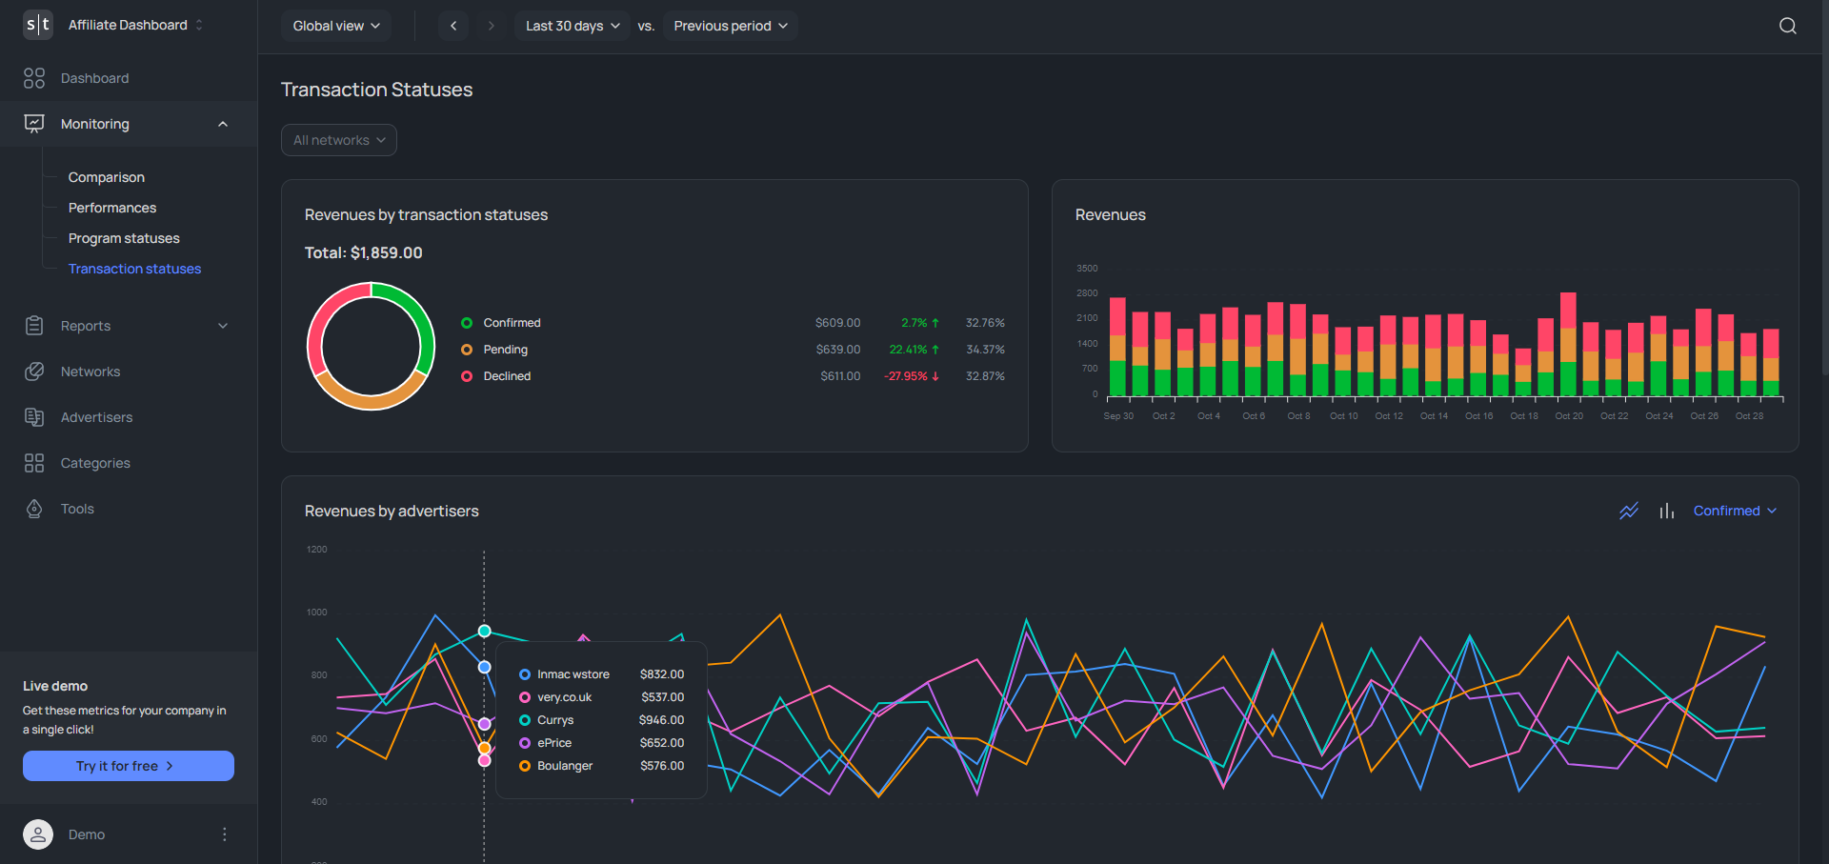Click the Dashboard grid icon
Image resolution: width=1829 pixels, height=864 pixels.
34,78
